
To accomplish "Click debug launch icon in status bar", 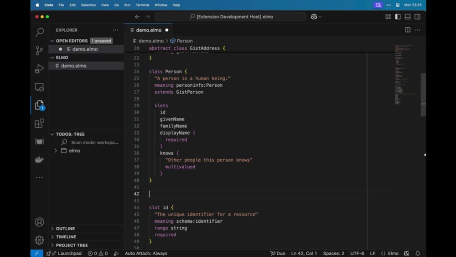I will 116,253.
